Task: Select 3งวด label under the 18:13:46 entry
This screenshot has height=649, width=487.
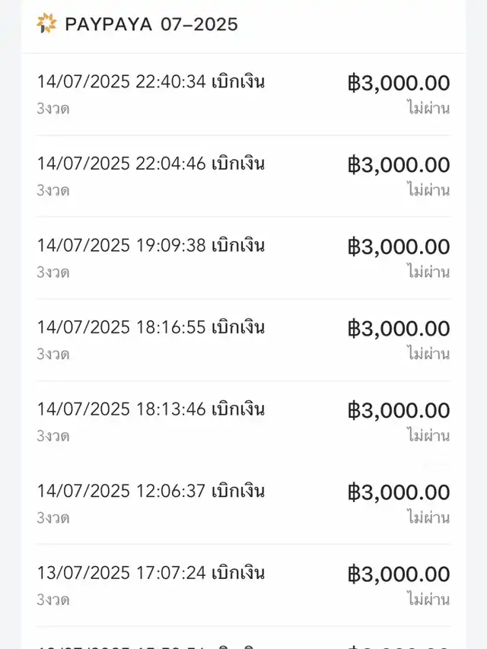Action: click(53, 436)
